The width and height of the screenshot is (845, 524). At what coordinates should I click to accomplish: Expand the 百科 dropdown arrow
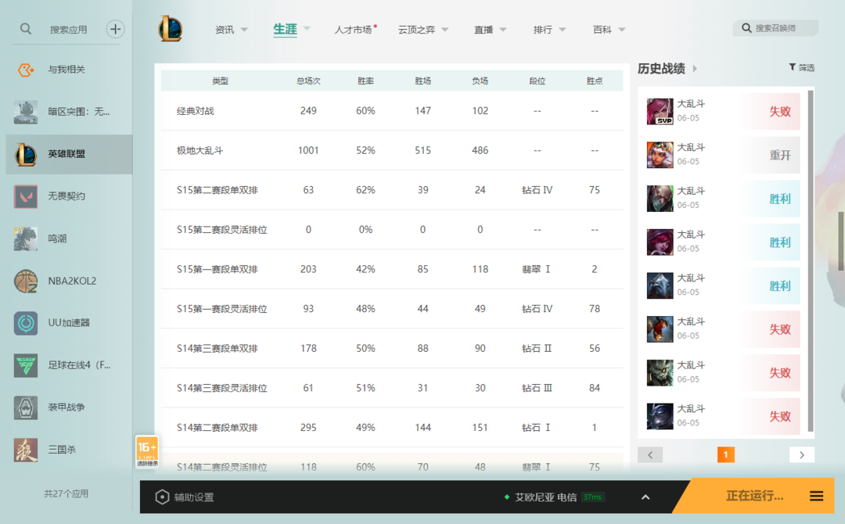click(621, 30)
